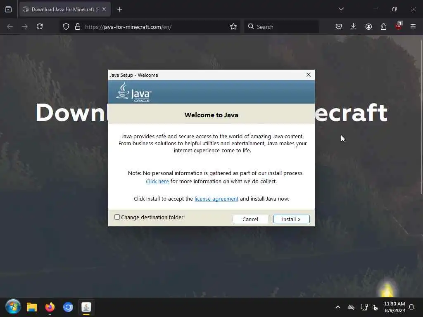Open the tracking protection shield icon
This screenshot has height=317, width=423.
[66, 26]
